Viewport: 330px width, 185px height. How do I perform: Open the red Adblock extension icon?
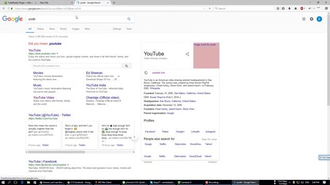coord(302,8)
